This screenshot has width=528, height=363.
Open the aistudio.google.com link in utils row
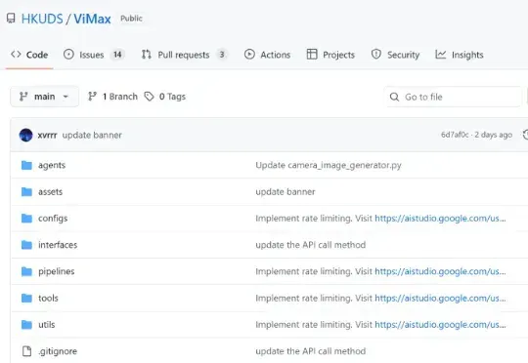click(x=440, y=325)
